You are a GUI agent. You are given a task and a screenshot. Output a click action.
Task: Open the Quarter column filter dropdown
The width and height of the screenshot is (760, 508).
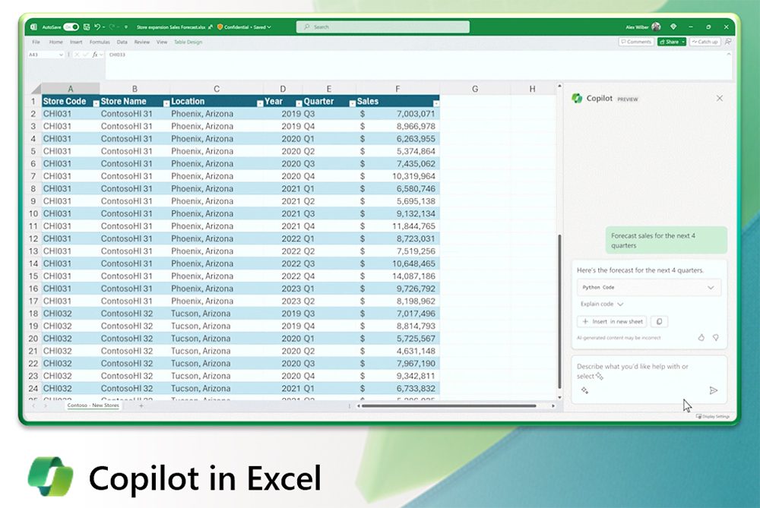click(x=353, y=103)
